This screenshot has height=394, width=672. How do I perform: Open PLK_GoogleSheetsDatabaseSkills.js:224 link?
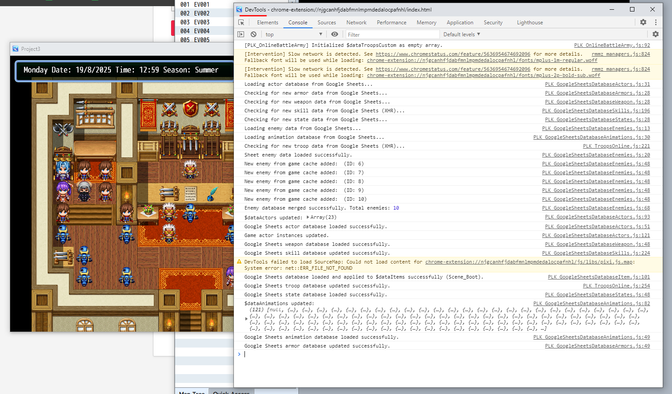[x=596, y=253]
